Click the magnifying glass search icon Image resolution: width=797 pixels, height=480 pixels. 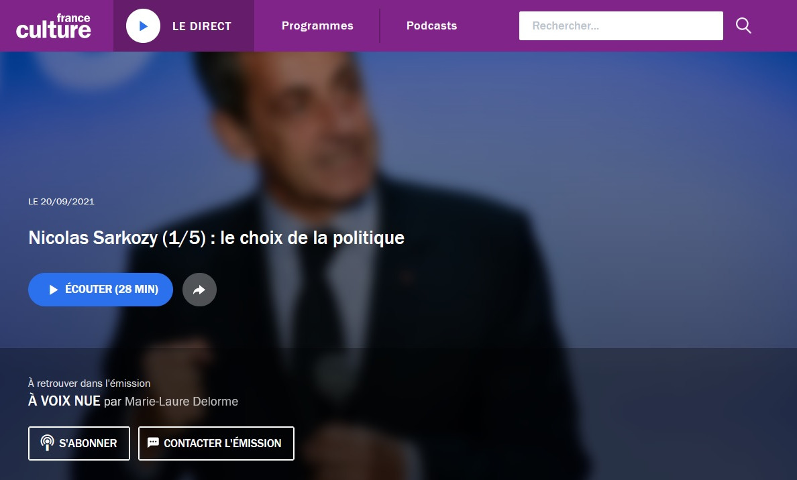743,25
